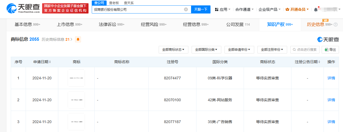
Task: Click the 国际分类 column header
Action: click(220, 62)
